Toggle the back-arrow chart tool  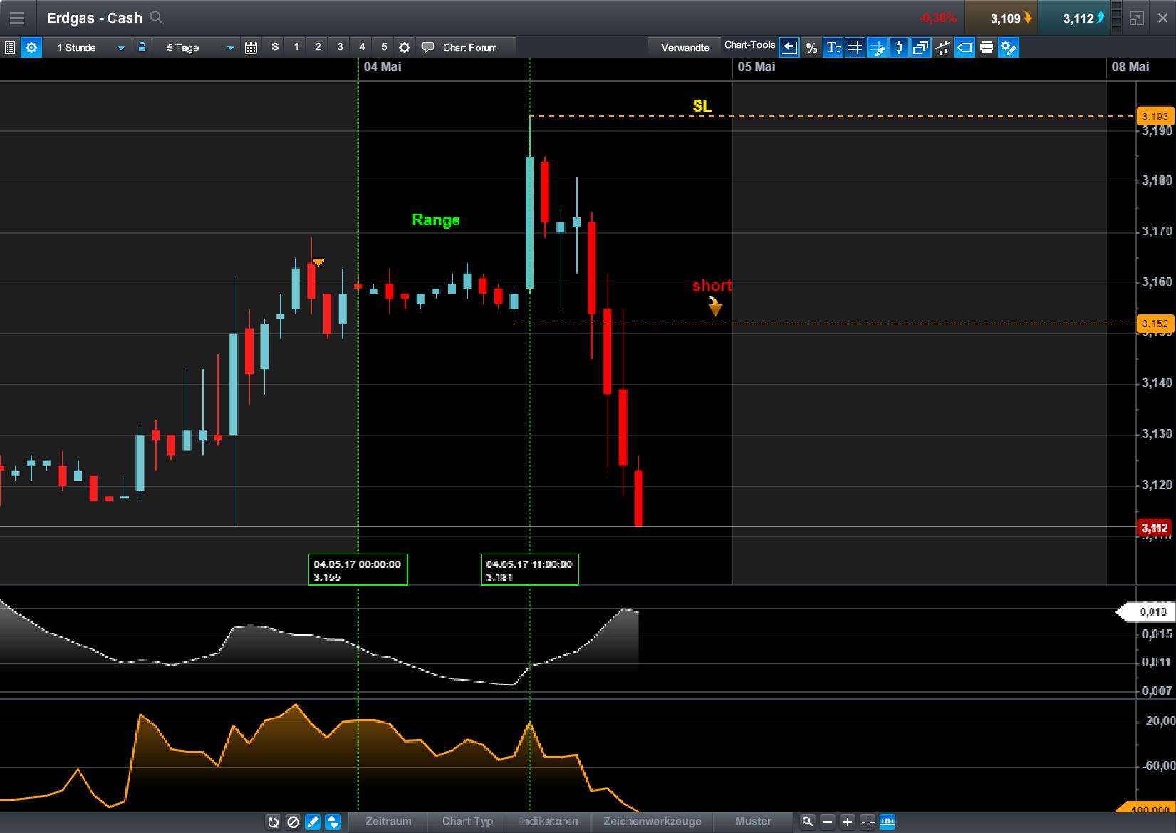[789, 48]
